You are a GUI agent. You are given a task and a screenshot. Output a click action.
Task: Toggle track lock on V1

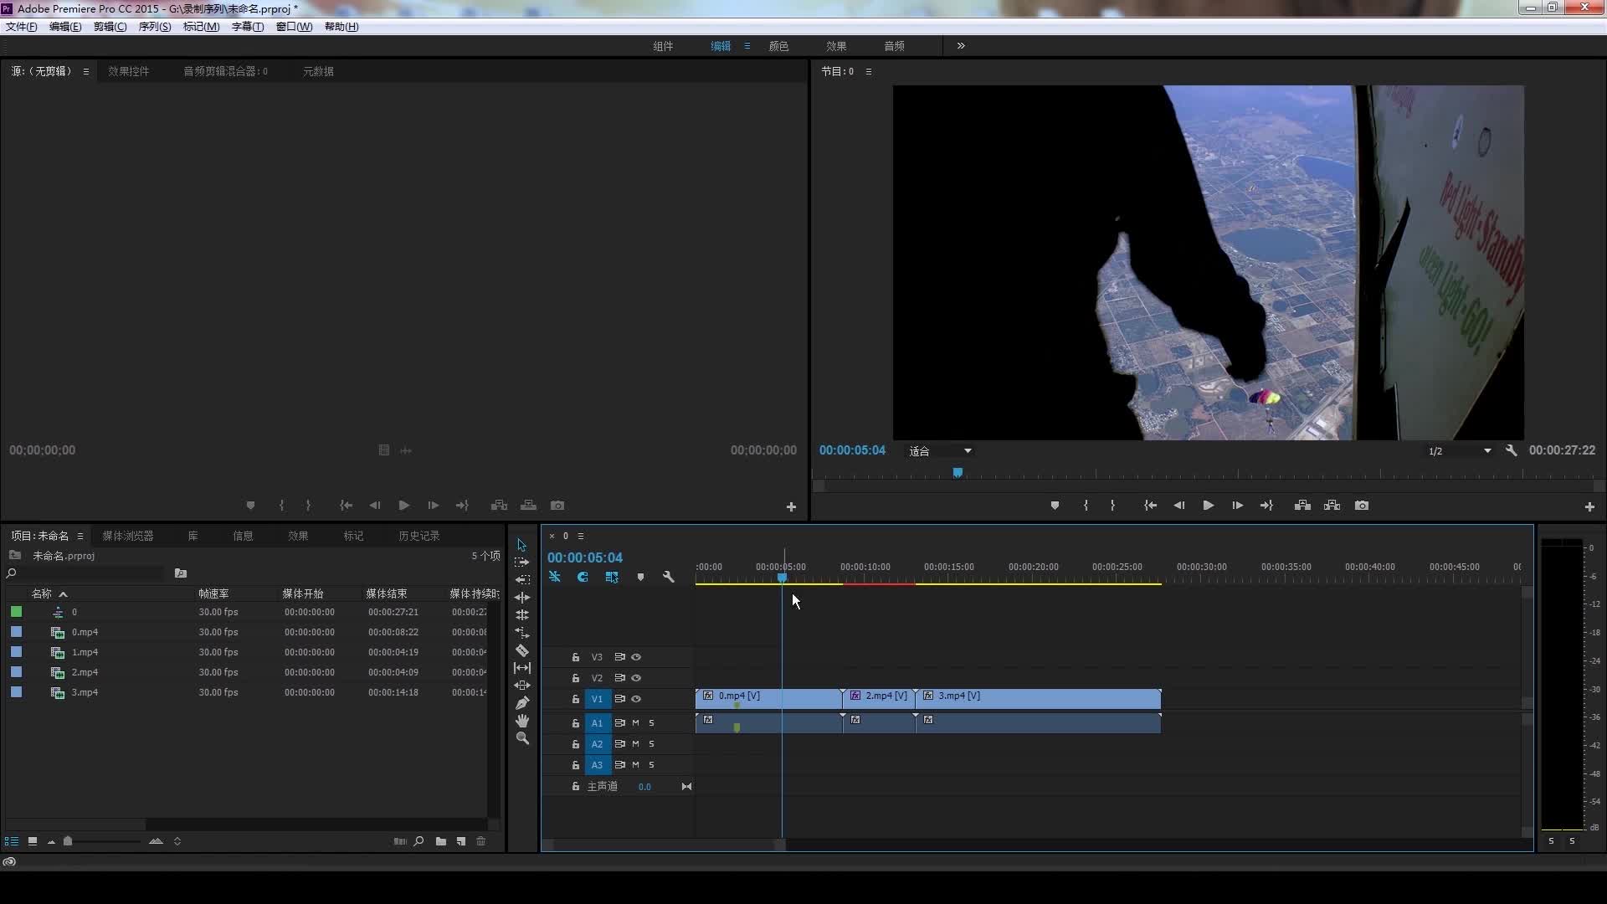tap(575, 699)
